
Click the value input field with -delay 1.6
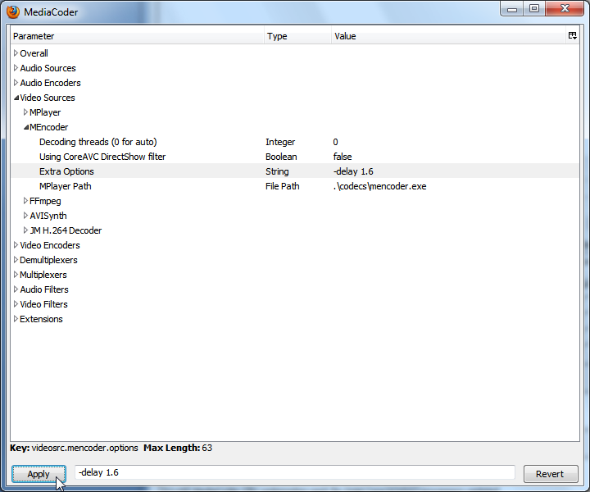click(x=295, y=472)
